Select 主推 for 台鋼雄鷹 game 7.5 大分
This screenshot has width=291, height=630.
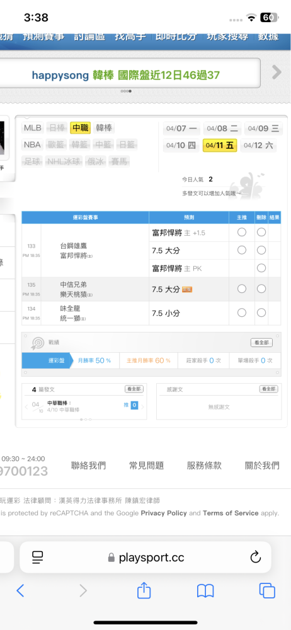(242, 250)
